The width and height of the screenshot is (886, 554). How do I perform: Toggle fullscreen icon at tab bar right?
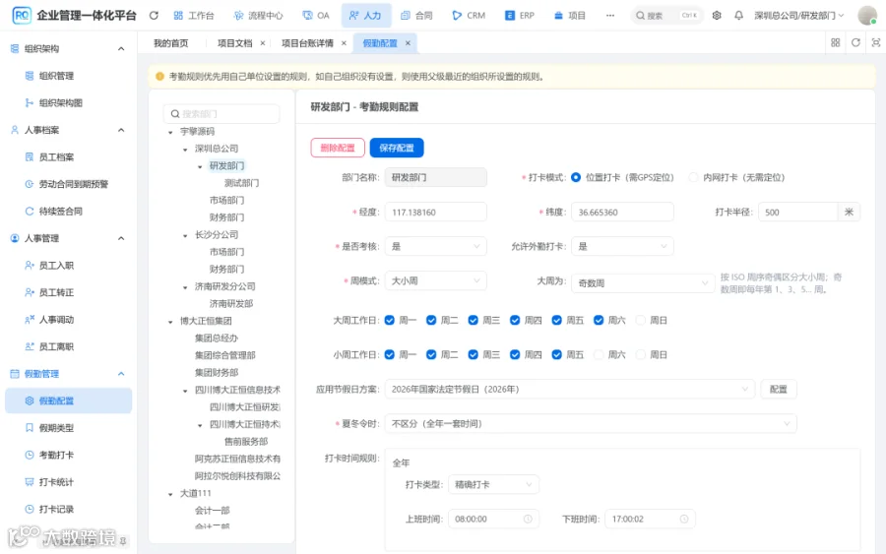click(x=876, y=43)
